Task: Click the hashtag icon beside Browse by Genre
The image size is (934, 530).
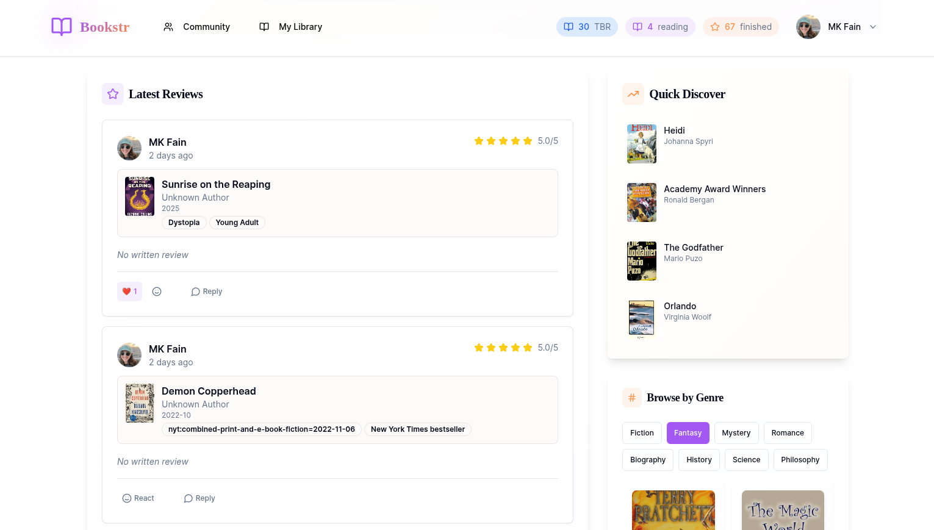Action: [x=632, y=397]
